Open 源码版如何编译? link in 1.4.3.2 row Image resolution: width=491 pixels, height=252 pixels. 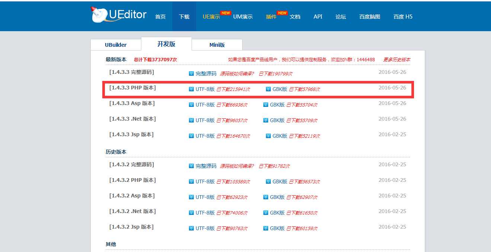tap(237, 166)
